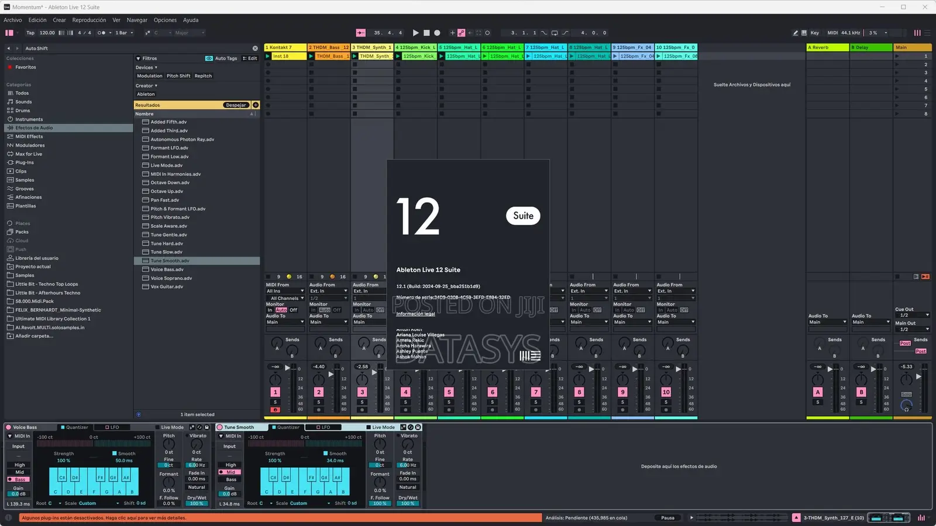
Task: Toggle the metronome in the transport bar
Action: [x=102, y=33]
